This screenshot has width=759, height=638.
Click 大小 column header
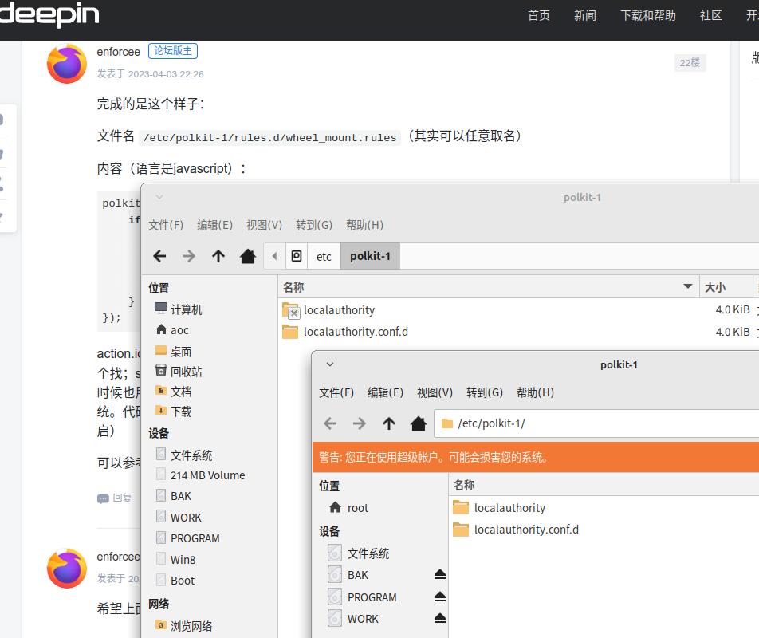pyautogui.click(x=726, y=287)
